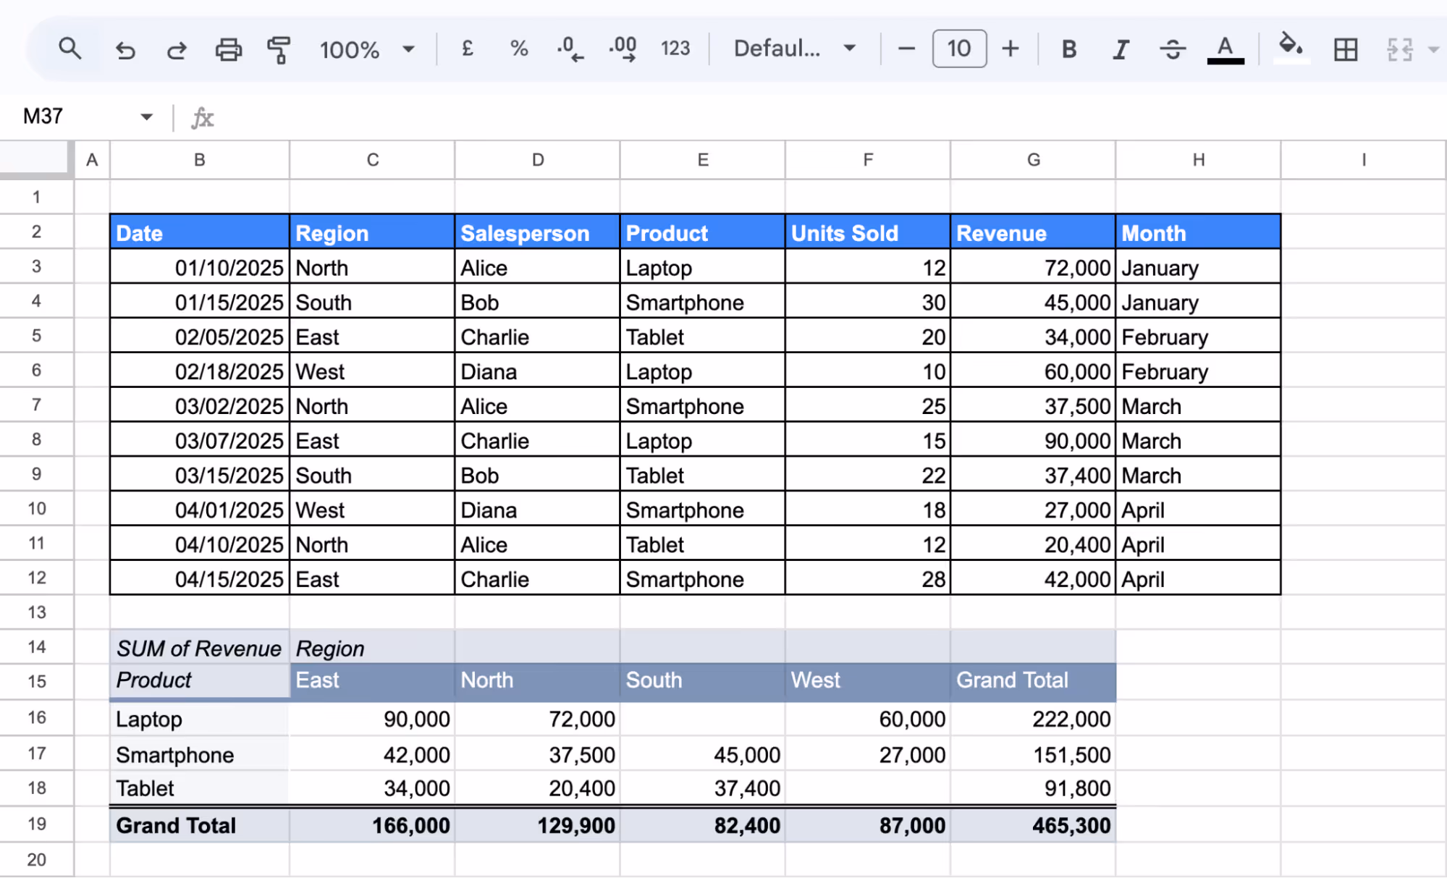Redo the last action

[175, 48]
